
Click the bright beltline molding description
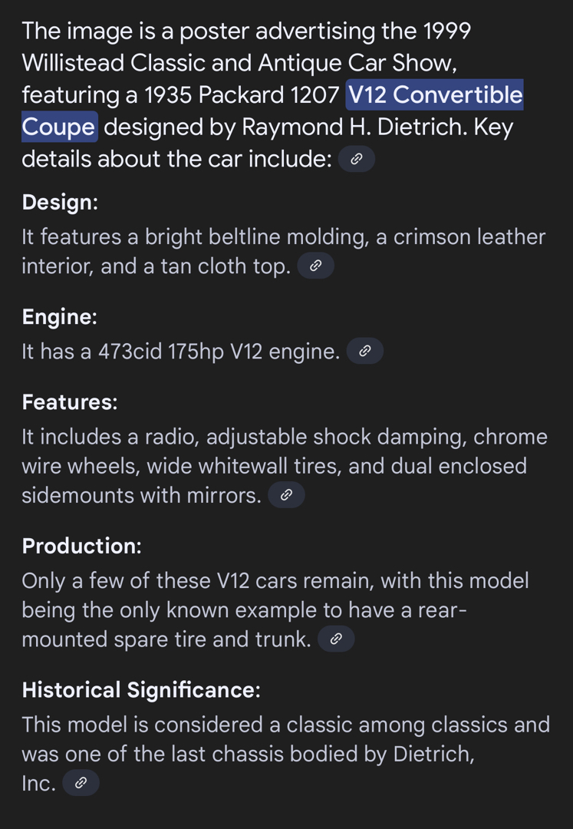coord(284,252)
